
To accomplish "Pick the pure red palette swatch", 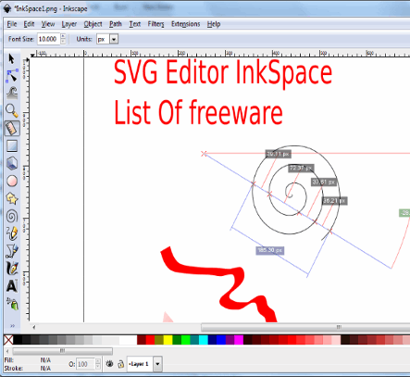I will [x=150, y=340].
